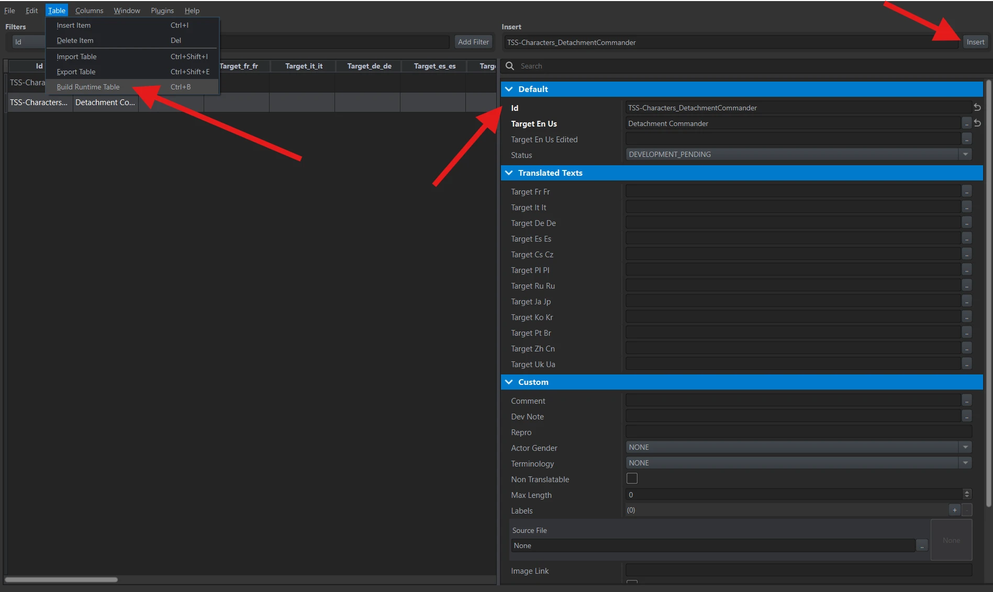
Task: Open editor button for Target En Us Edited
Action: tap(967, 139)
